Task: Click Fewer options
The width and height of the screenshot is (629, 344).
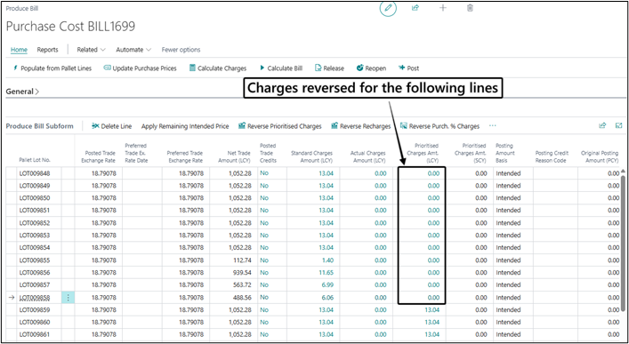Action: click(181, 50)
